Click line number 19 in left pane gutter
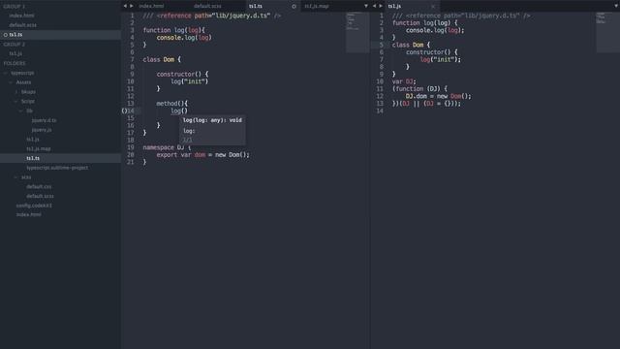Screen dimensions: 620x349 pos(131,147)
